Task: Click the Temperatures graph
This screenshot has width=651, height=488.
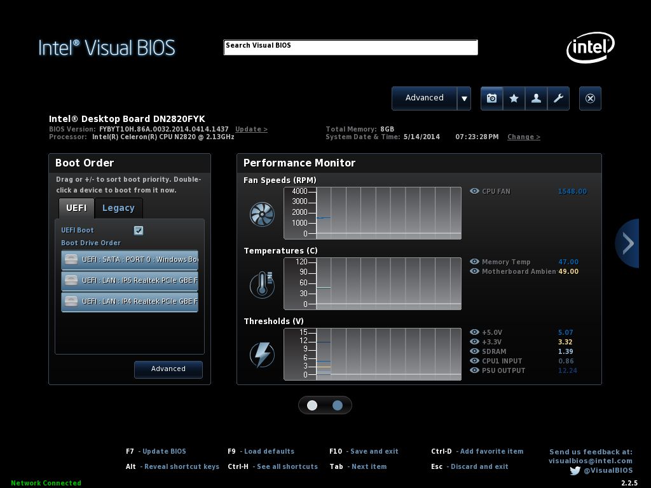Action: point(373,284)
